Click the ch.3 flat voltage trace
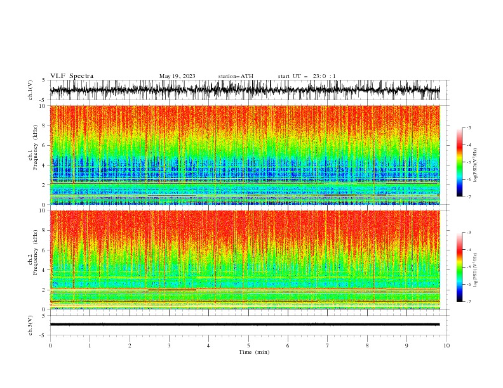The height and width of the screenshot is (388, 503). (x=245, y=325)
